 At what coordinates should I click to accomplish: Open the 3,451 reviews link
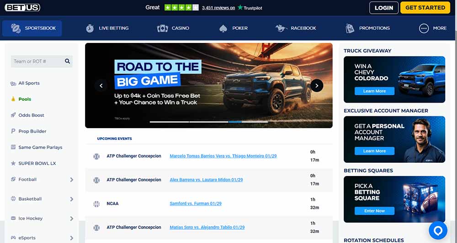(x=218, y=8)
